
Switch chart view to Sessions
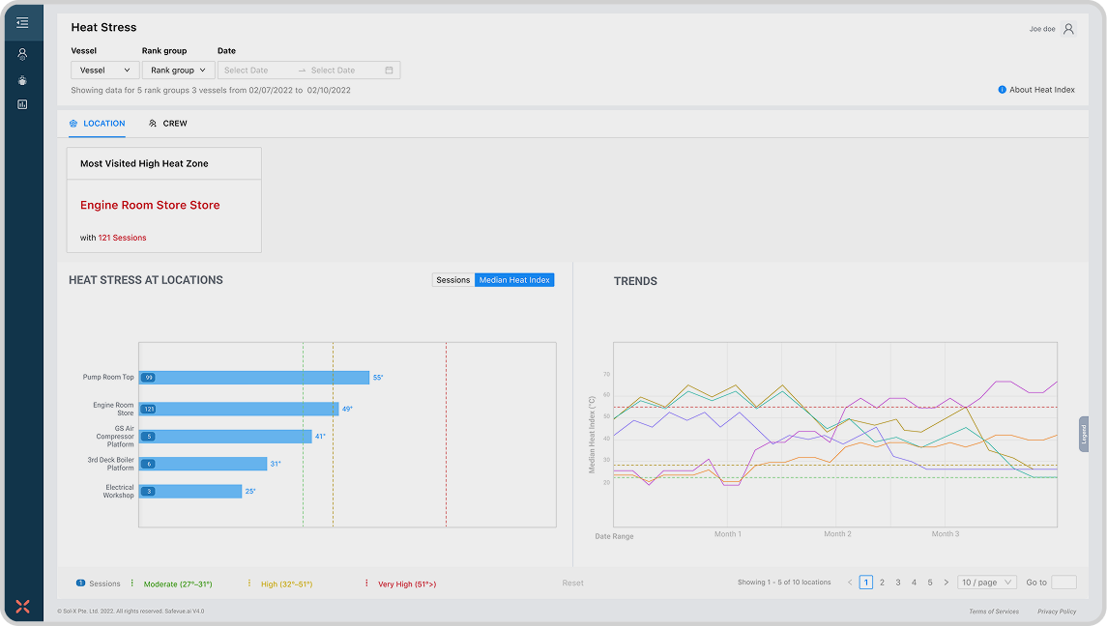pos(452,280)
